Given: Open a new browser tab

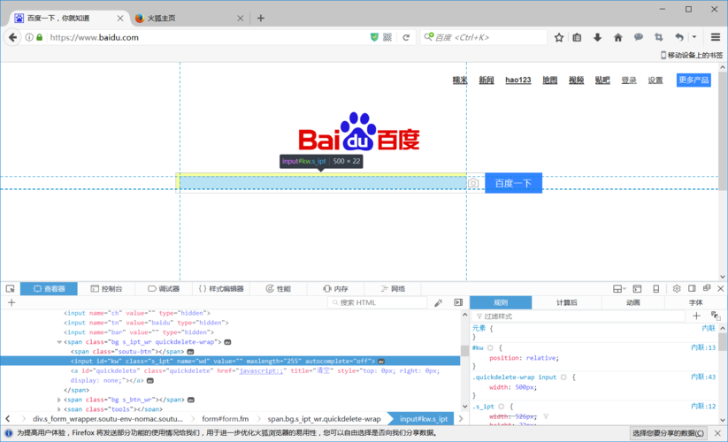Looking at the screenshot, I should pos(260,18).
